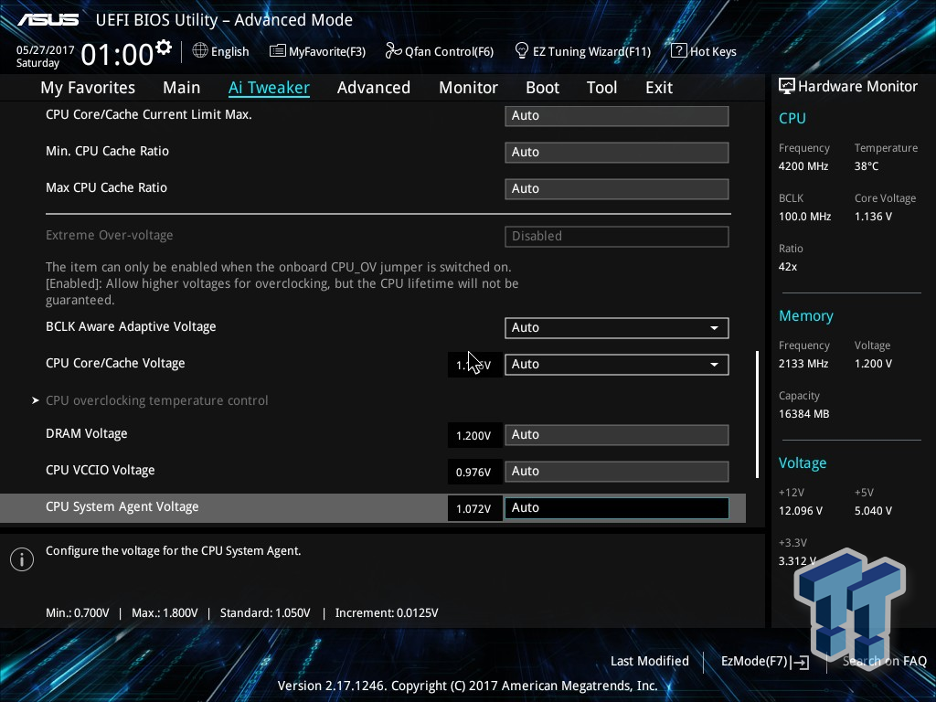Launch Qfan Control fan tuning
This screenshot has width=936, height=702.
(439, 51)
